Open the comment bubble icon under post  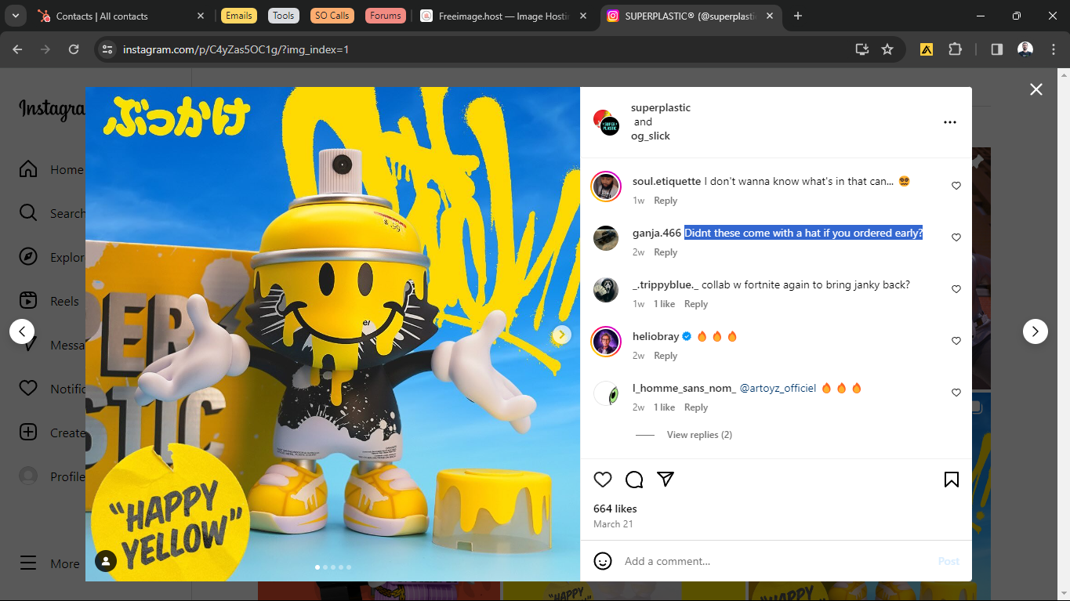coord(634,480)
